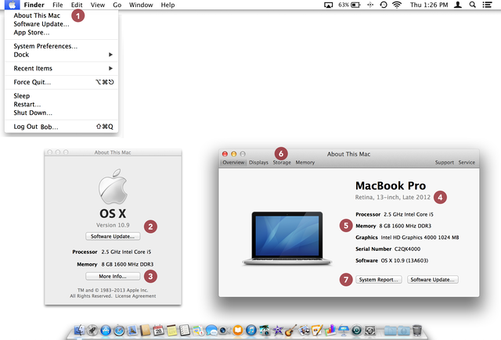Image resolution: width=501 pixels, height=340 pixels.
Task: Open the Time Machine menu bar icon
Action: coord(383,5)
